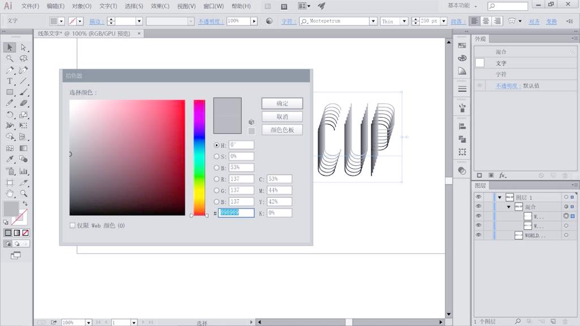
Task: Select the S saturation radio button
Action: pos(217,157)
